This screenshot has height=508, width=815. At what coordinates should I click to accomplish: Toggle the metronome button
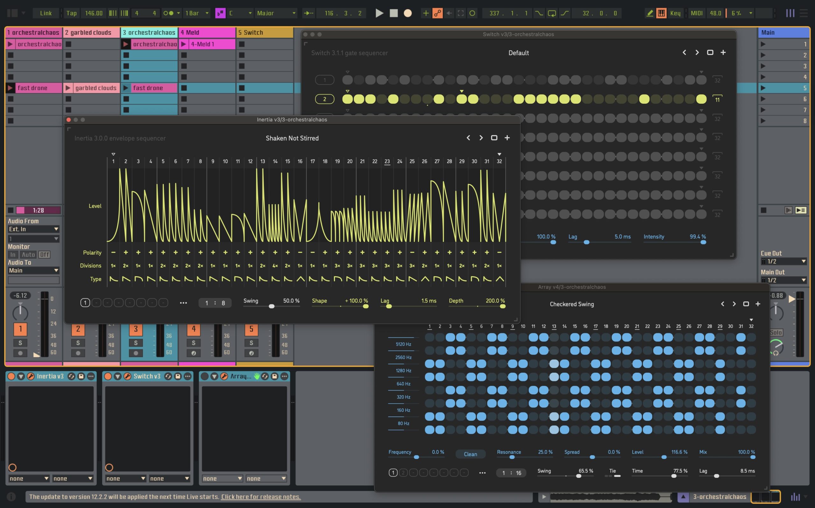click(x=168, y=13)
